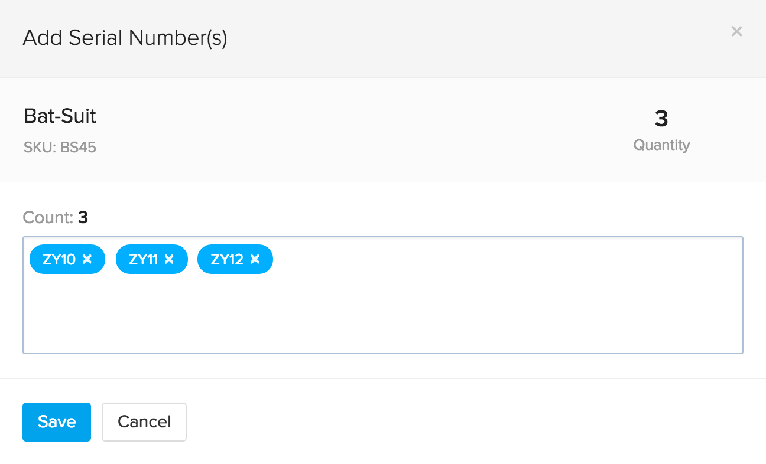Remove the ZY10 serial number tag

coord(87,259)
